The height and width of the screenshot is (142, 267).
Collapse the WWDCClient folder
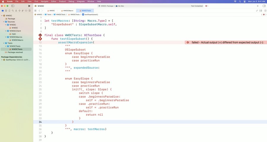coord(6,31)
